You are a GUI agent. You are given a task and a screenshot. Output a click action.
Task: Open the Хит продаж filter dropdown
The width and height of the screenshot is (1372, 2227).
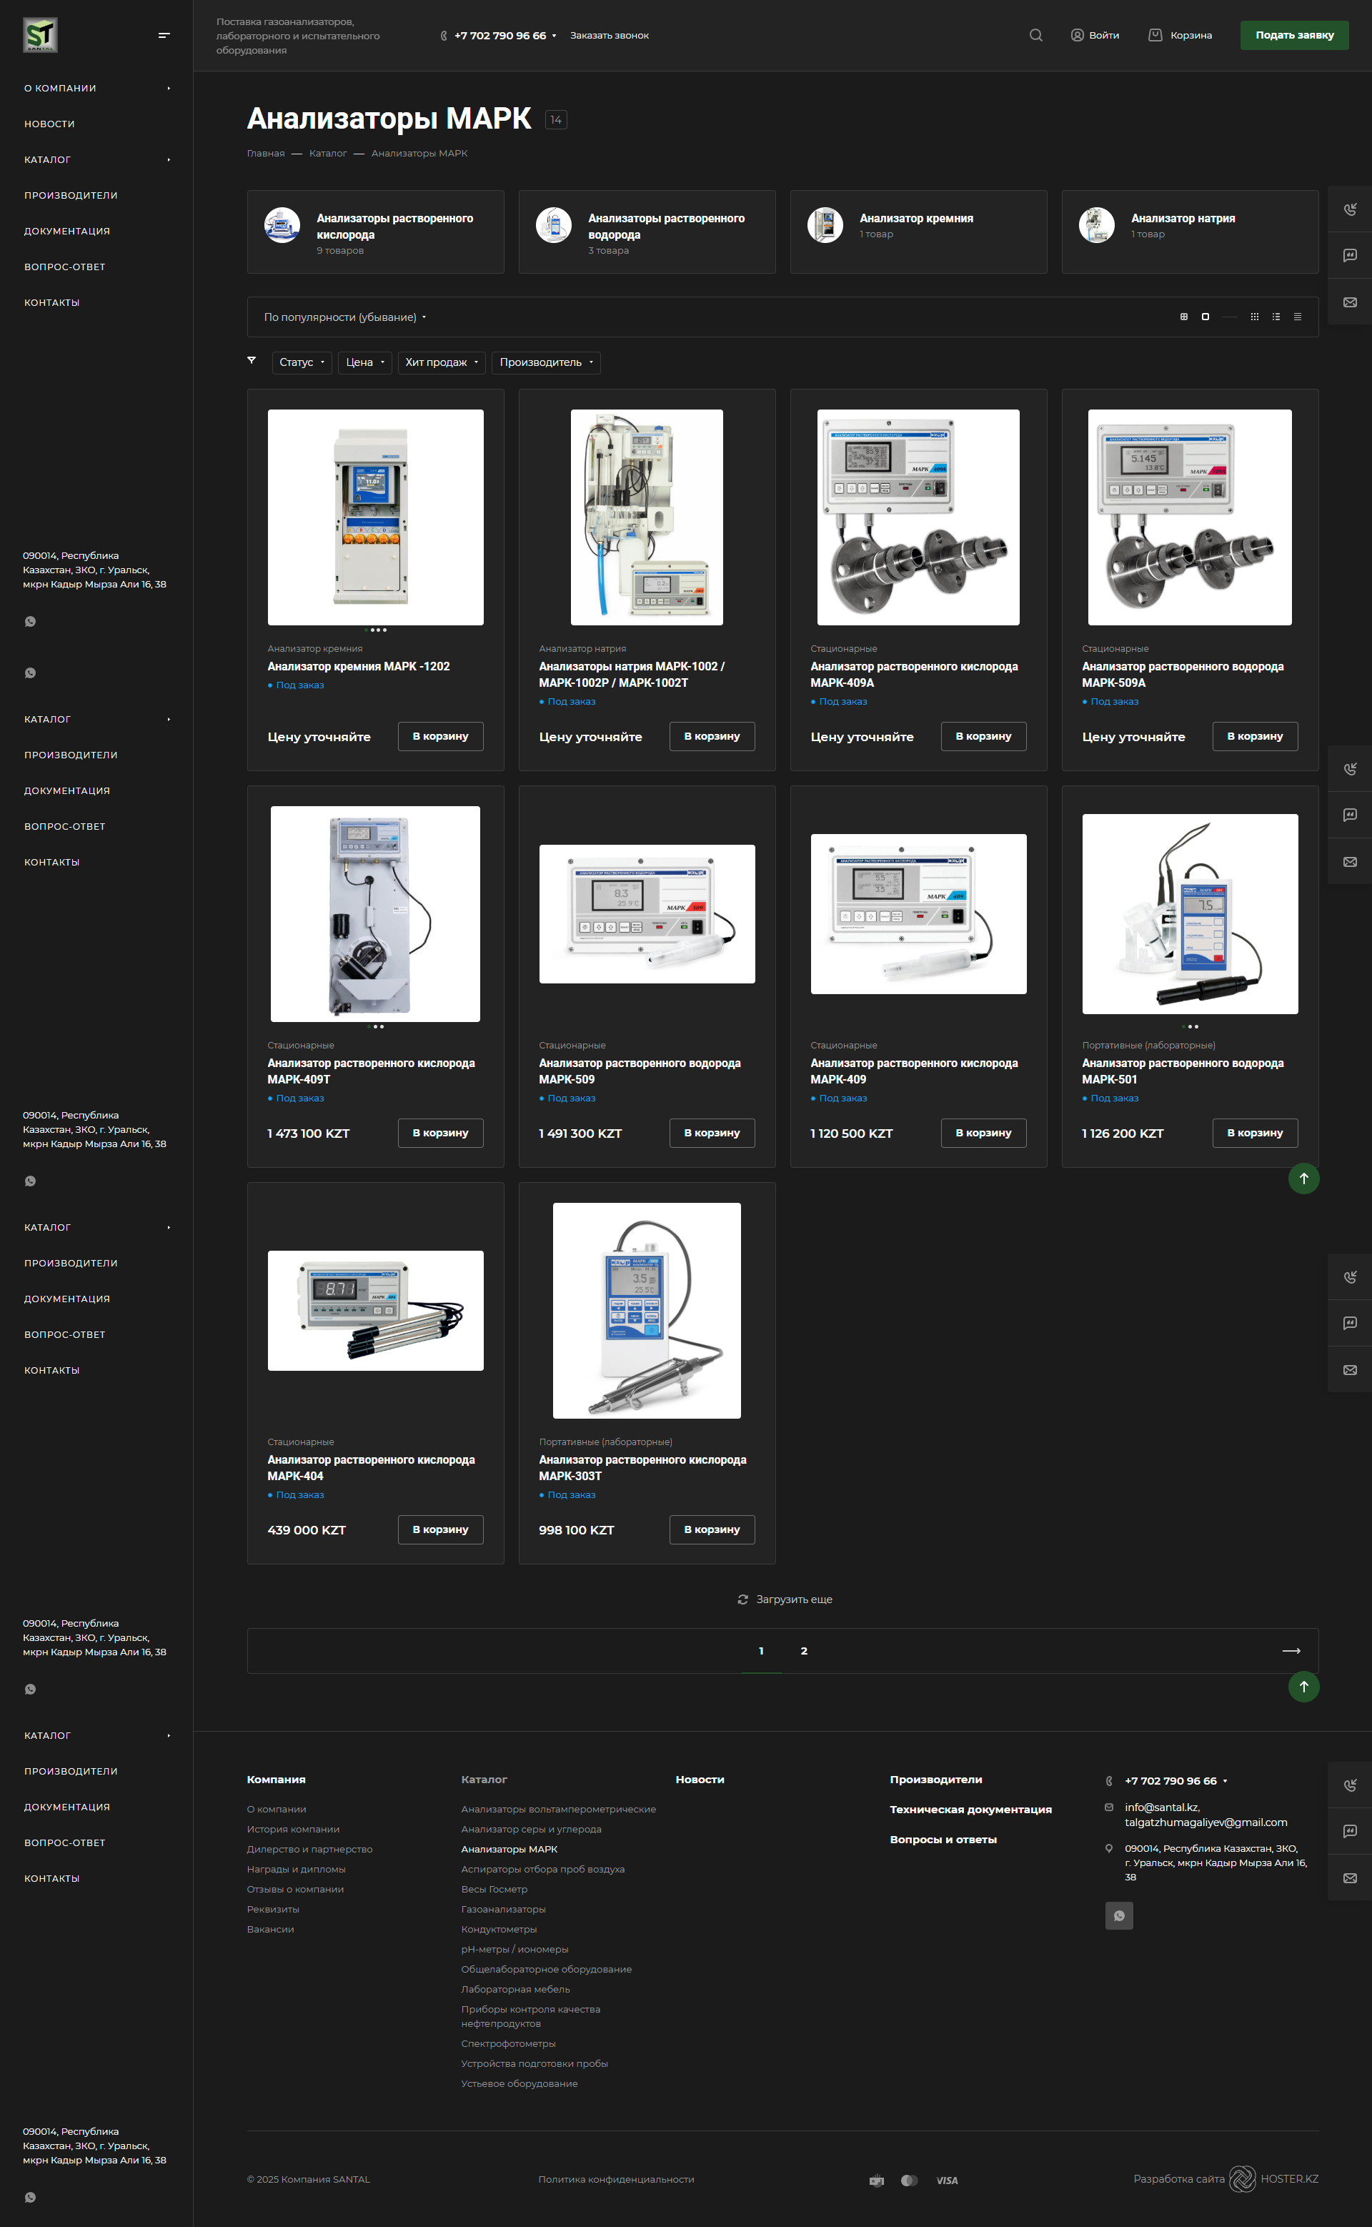[441, 362]
